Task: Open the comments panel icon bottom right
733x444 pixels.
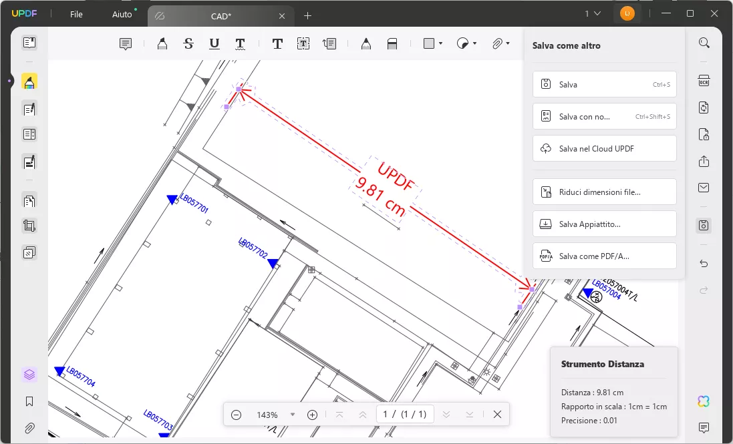Action: click(704, 427)
